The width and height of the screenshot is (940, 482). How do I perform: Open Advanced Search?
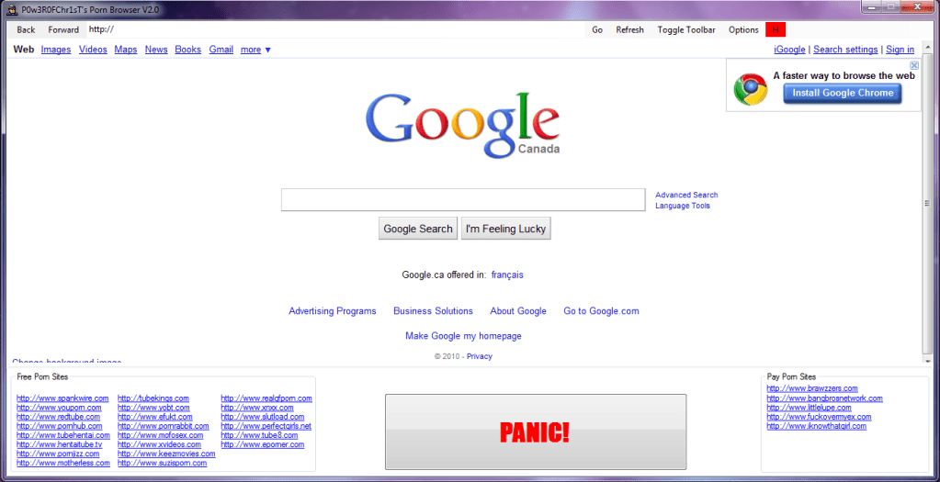686,195
